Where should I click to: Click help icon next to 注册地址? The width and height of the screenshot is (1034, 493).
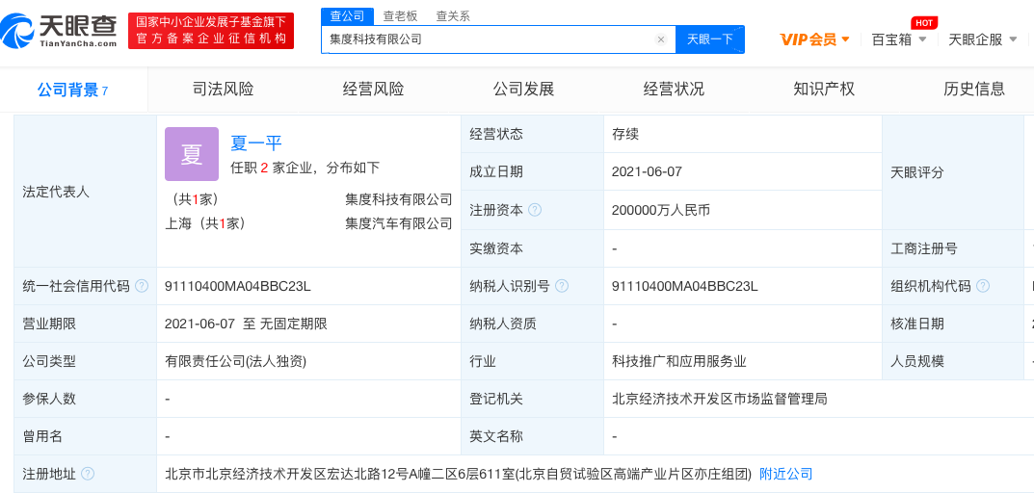[x=88, y=474]
